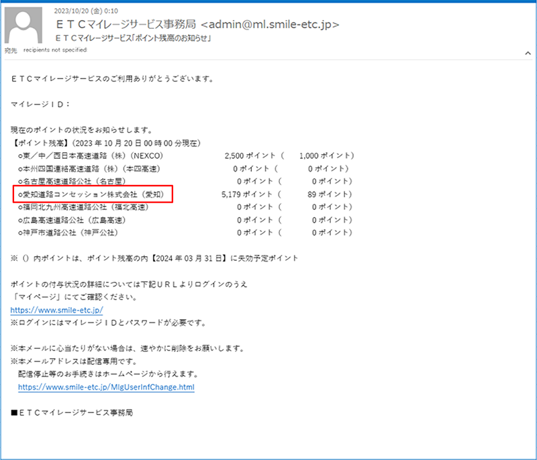Image resolution: width=537 pixels, height=460 pixels.
Task: Collapse the email header with the chevron
Action: coord(528,53)
